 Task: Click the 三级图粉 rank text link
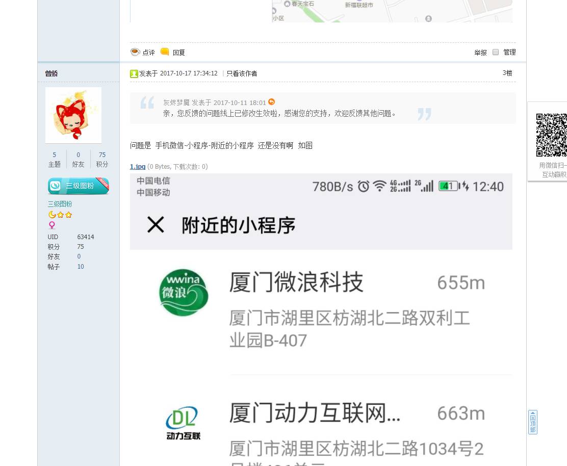coord(60,204)
